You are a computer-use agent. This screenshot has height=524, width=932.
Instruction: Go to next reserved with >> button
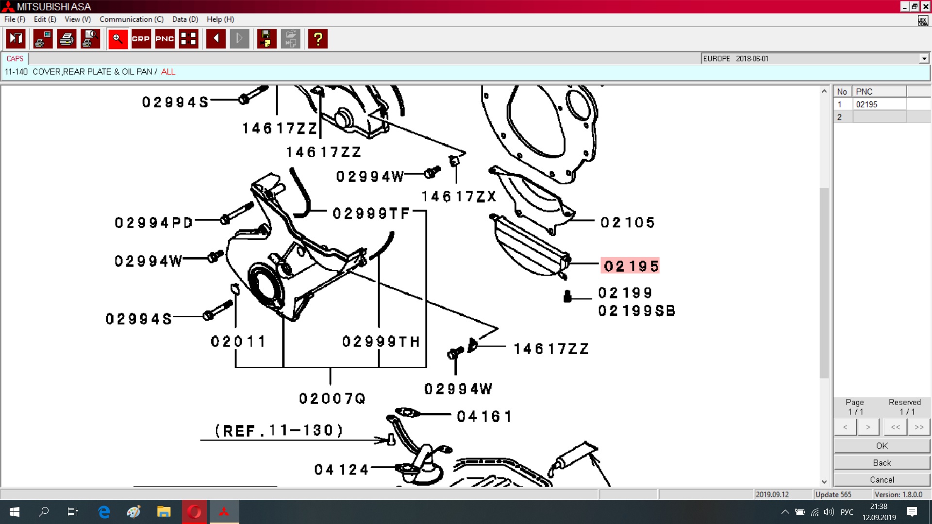(x=918, y=427)
